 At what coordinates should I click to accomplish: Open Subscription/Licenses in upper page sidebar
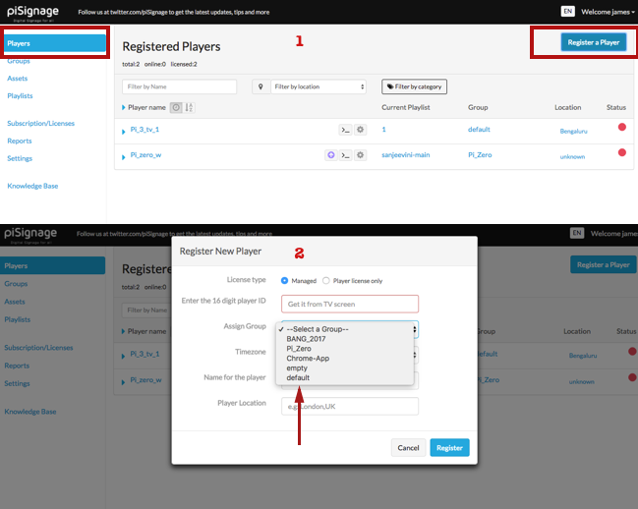click(x=40, y=123)
